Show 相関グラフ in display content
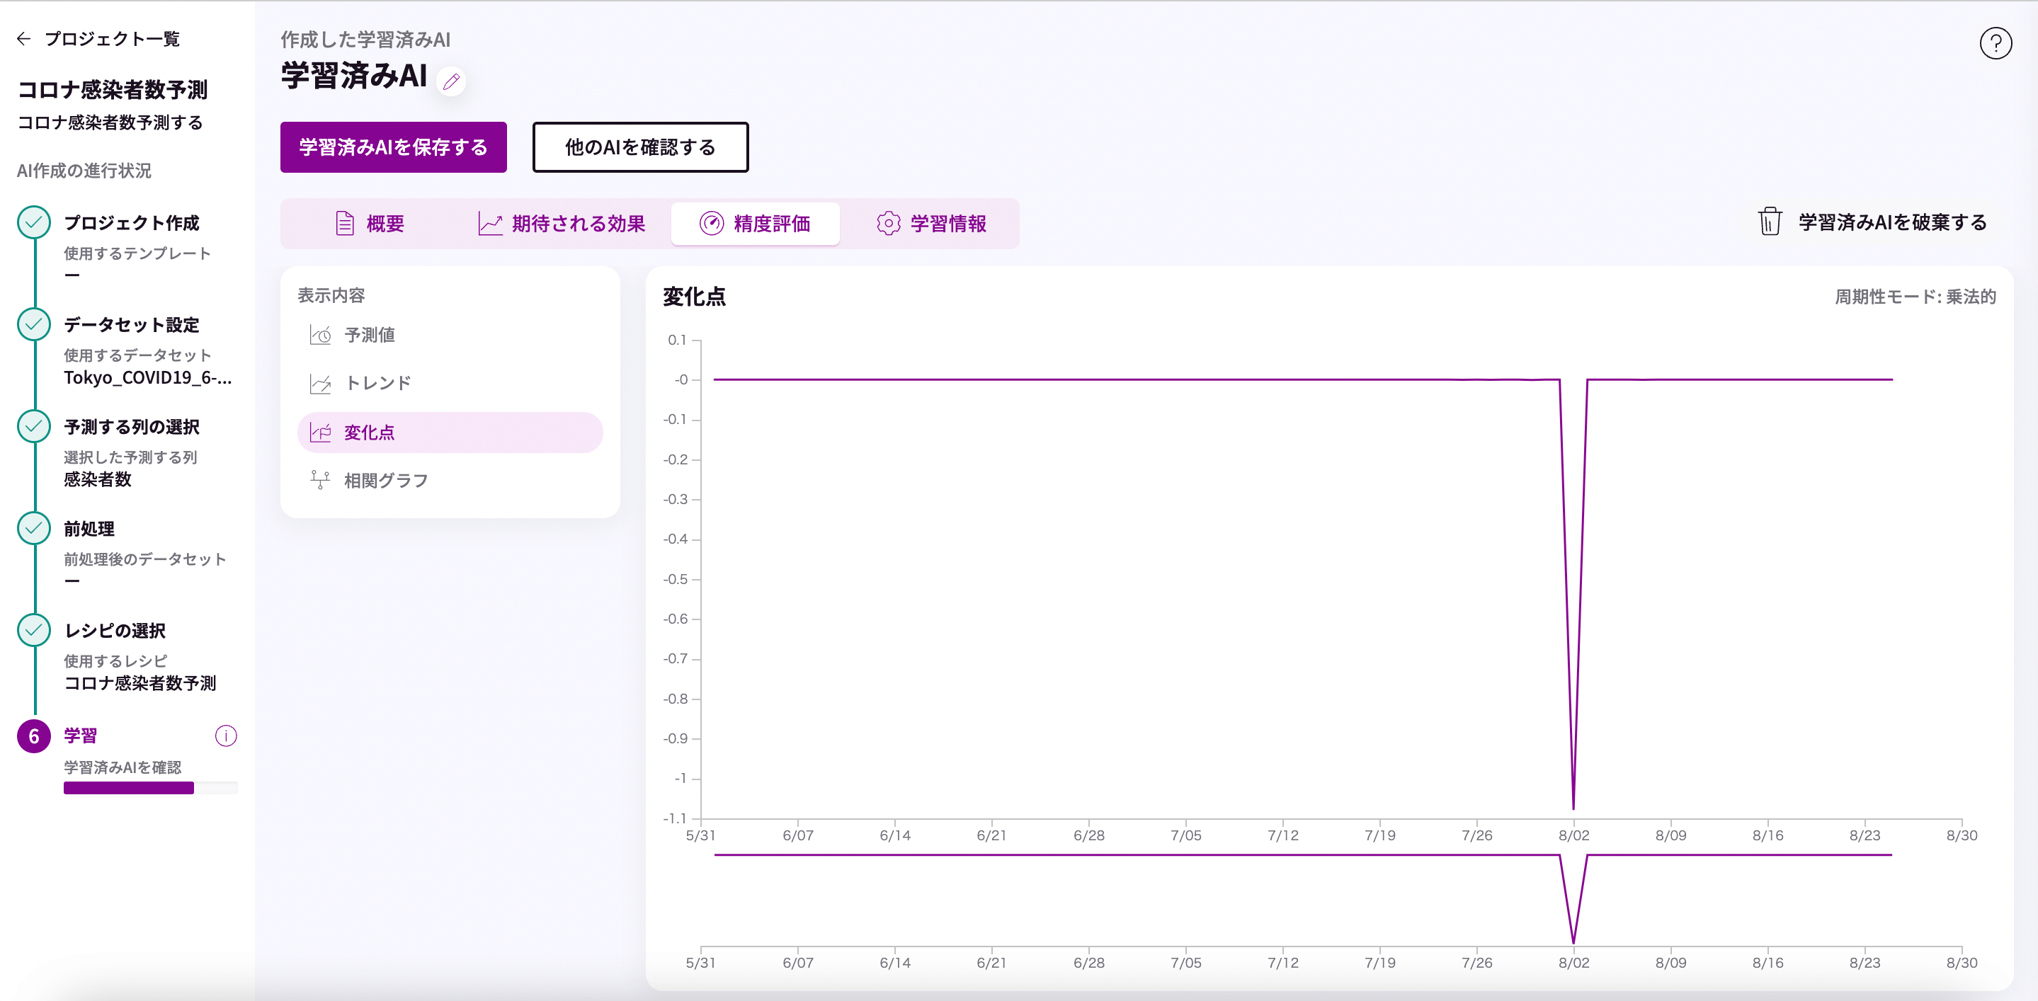 point(450,481)
